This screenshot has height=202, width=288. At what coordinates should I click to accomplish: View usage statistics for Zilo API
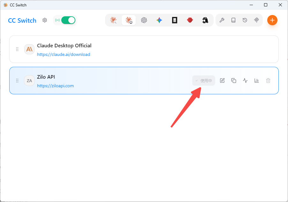click(257, 81)
